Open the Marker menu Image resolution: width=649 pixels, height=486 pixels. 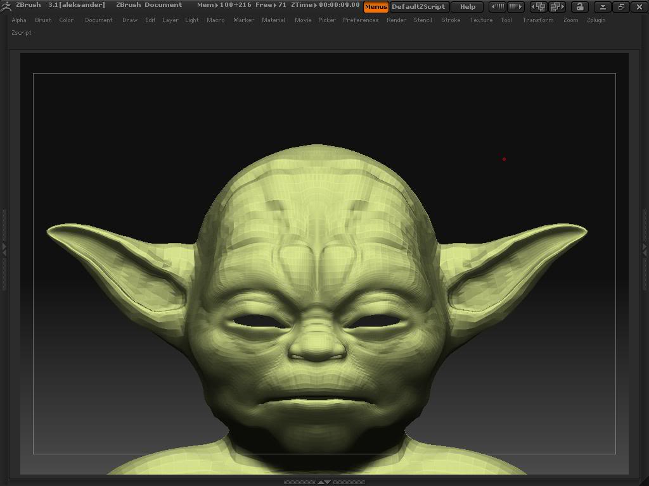click(x=243, y=20)
